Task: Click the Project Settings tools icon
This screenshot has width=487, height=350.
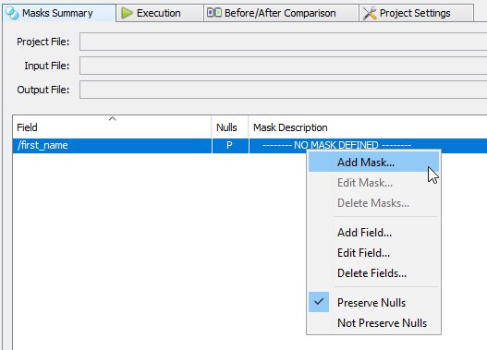Action: coord(370,13)
